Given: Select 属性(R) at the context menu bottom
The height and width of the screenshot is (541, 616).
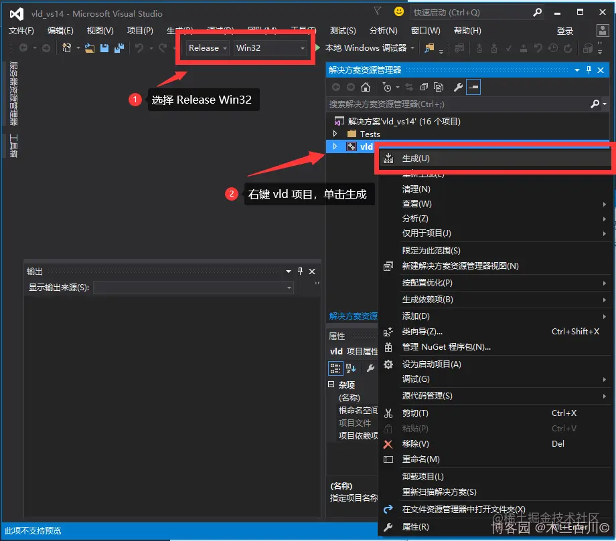Looking at the screenshot, I should click(495, 527).
